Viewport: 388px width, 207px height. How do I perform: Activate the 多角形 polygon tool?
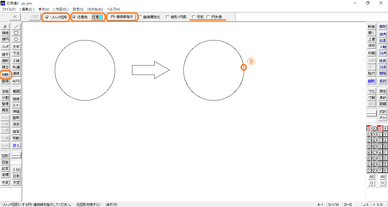pos(5,75)
